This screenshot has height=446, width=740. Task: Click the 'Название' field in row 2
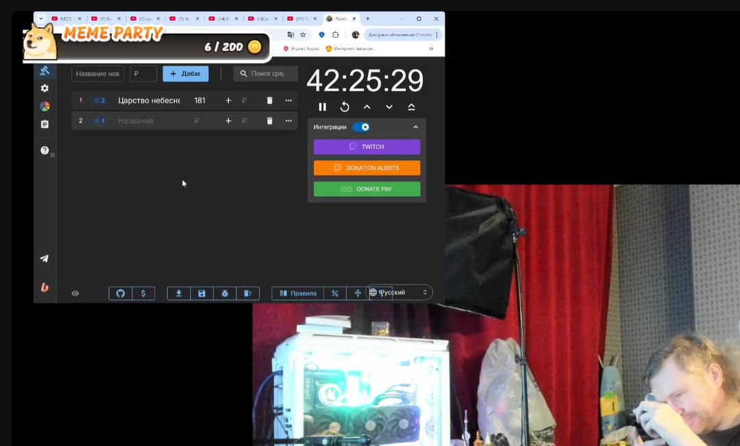pos(151,121)
